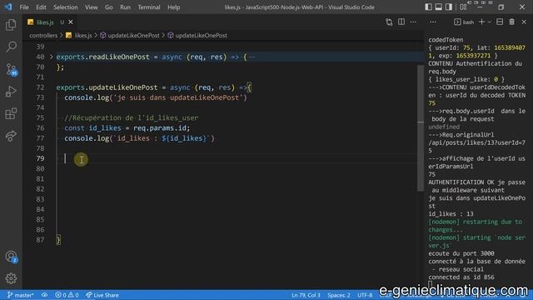This screenshot has width=533, height=300.
Task: Open the Go menu
Action: pos(109,7)
